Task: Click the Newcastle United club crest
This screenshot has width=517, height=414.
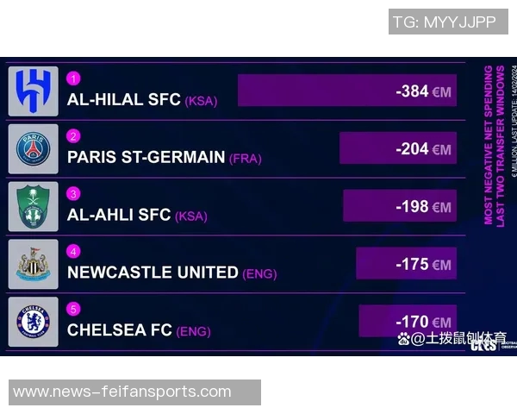Action: pos(34,265)
